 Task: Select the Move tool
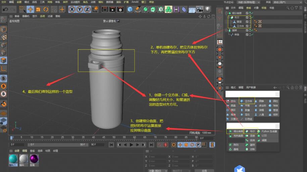coord(30,9)
